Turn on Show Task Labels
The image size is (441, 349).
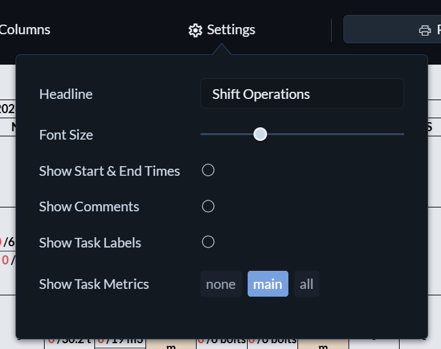click(x=208, y=242)
